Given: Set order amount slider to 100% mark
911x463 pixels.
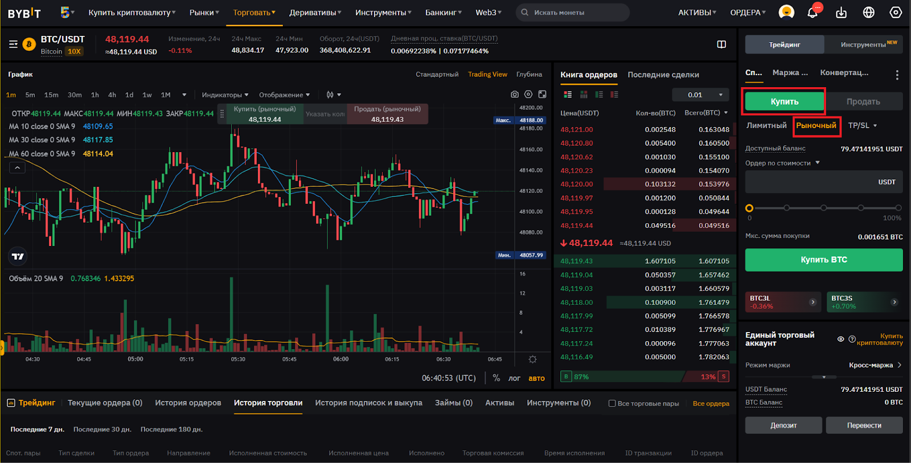Looking at the screenshot, I should click(898, 208).
